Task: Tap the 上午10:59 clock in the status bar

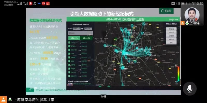Action: 196,4
